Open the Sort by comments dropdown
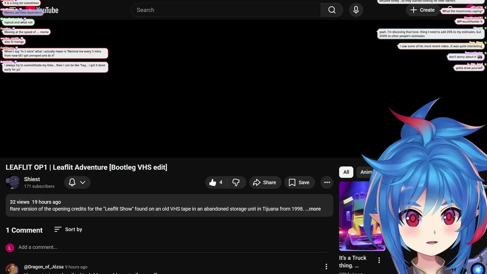487x274 pixels. (x=68, y=229)
